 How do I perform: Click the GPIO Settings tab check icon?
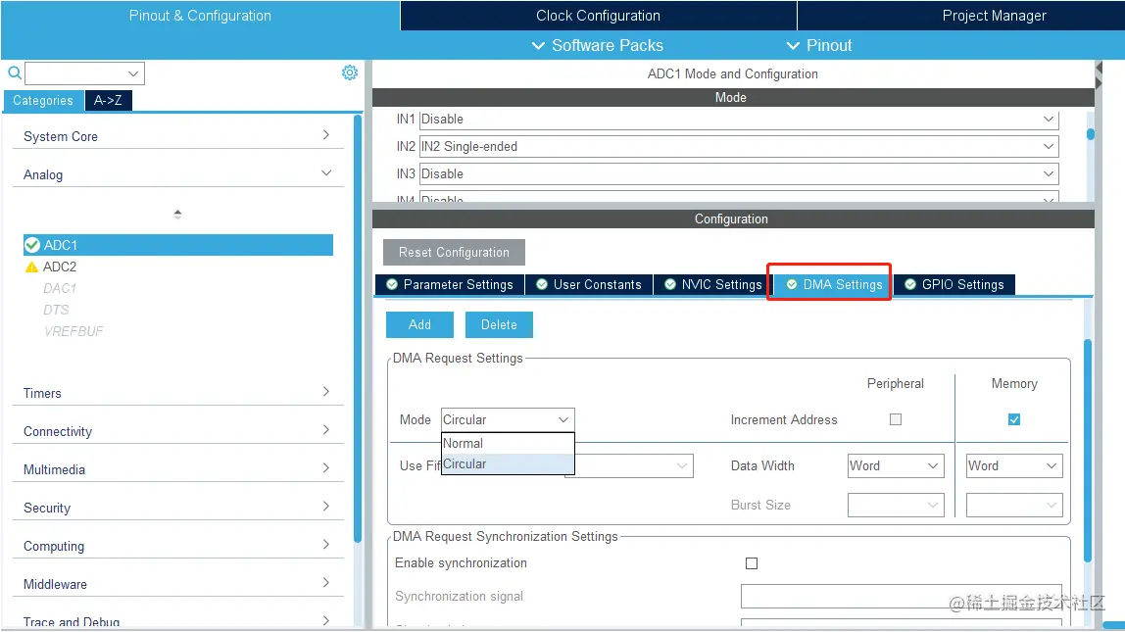[909, 284]
